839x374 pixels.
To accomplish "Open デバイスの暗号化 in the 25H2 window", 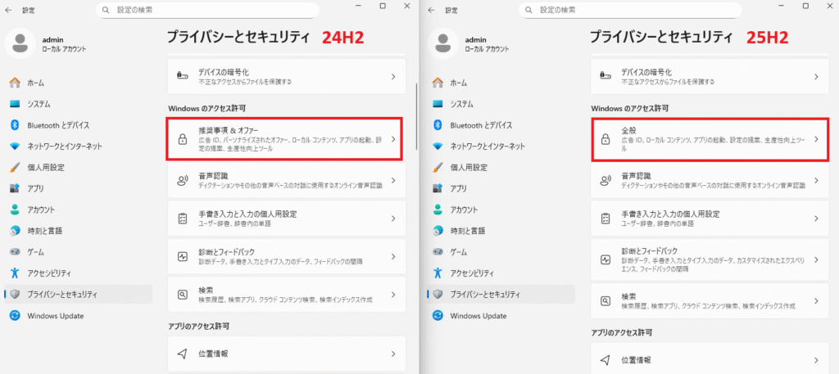I will pyautogui.click(x=708, y=77).
